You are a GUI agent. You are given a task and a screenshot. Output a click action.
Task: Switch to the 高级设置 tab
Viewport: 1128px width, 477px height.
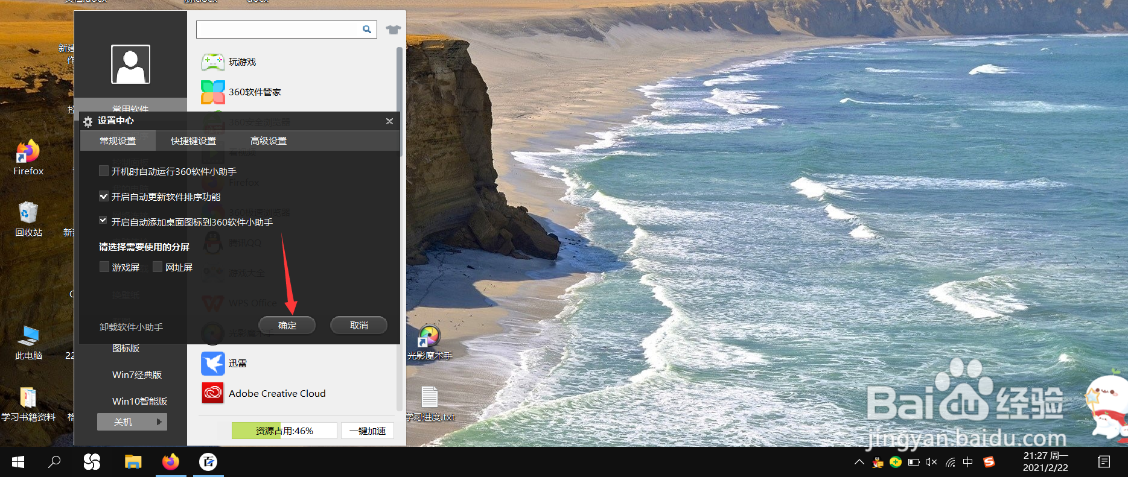[269, 141]
